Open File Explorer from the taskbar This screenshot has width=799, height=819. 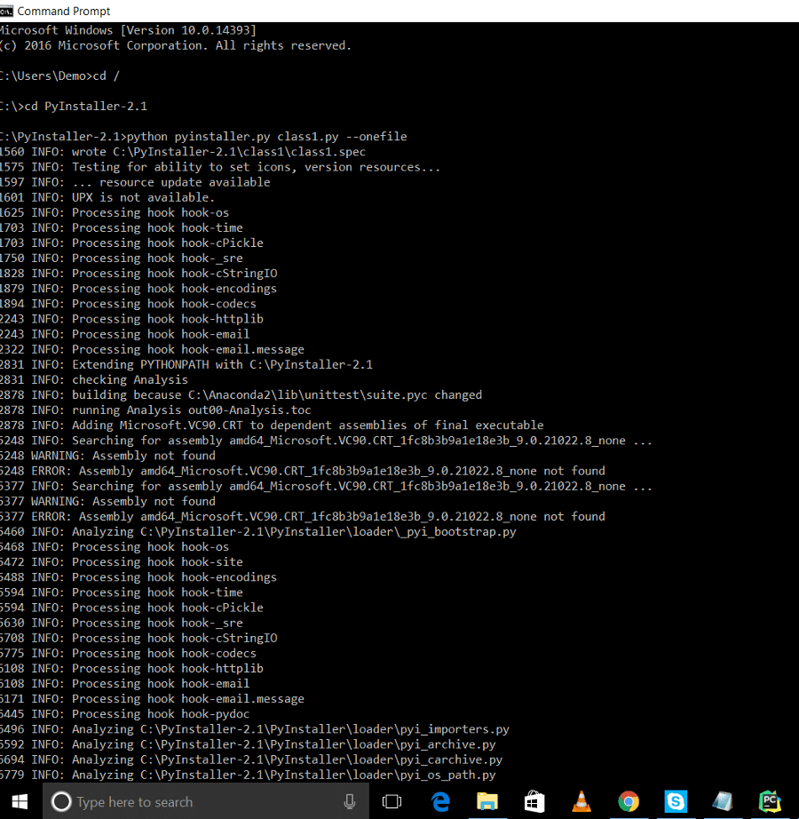click(x=487, y=801)
